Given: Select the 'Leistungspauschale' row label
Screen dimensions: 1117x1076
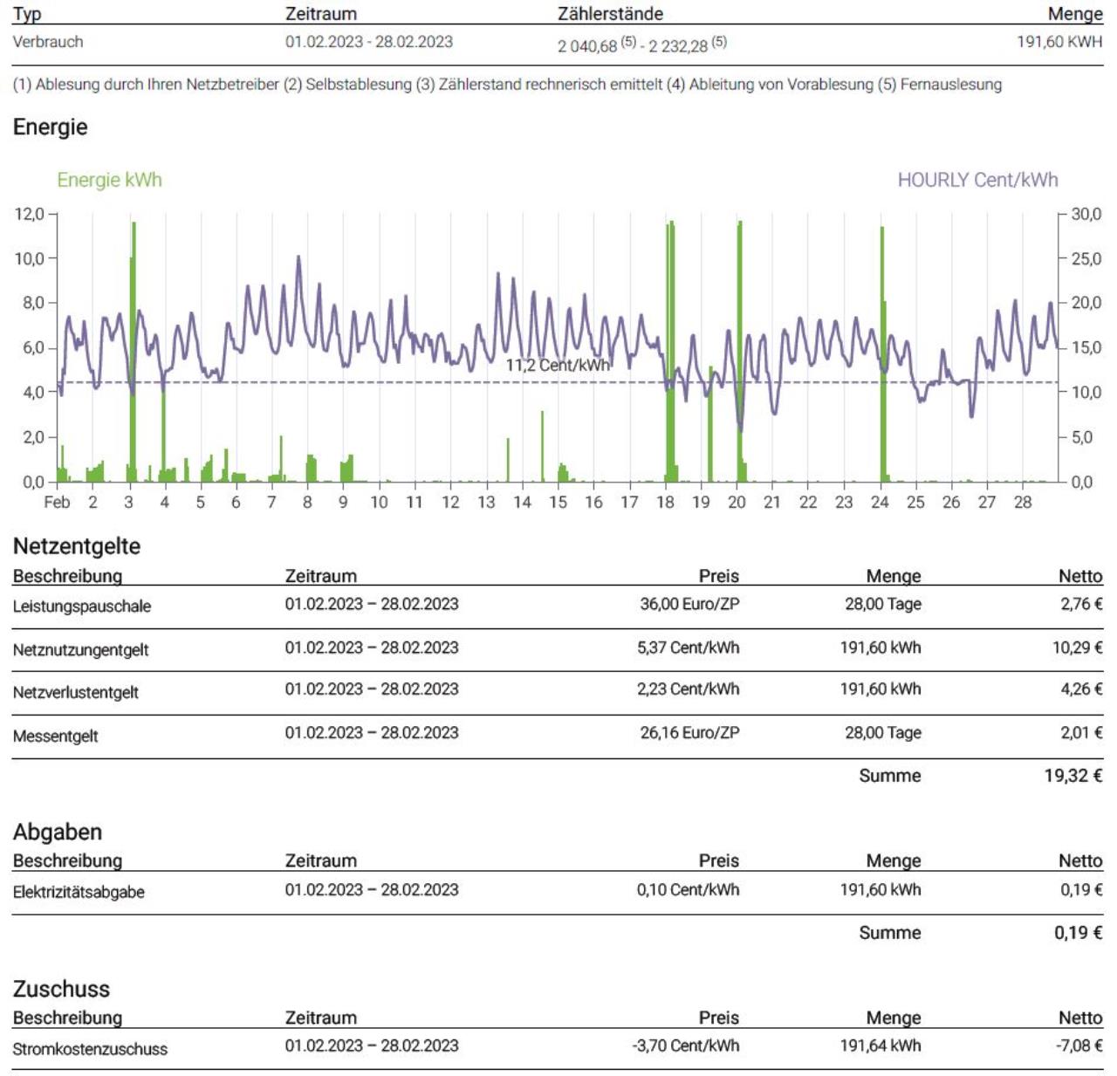Looking at the screenshot, I should tap(82, 607).
